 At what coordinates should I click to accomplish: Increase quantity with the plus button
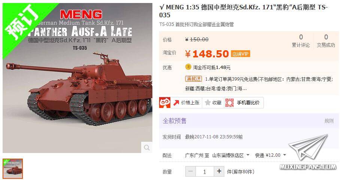219,171
